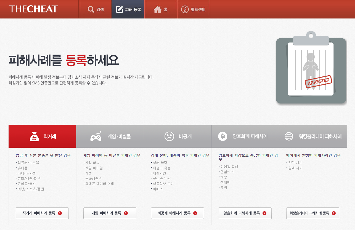Select the game controller 게임·비실물 icon
The width and height of the screenshot is (355, 230).
95,136
